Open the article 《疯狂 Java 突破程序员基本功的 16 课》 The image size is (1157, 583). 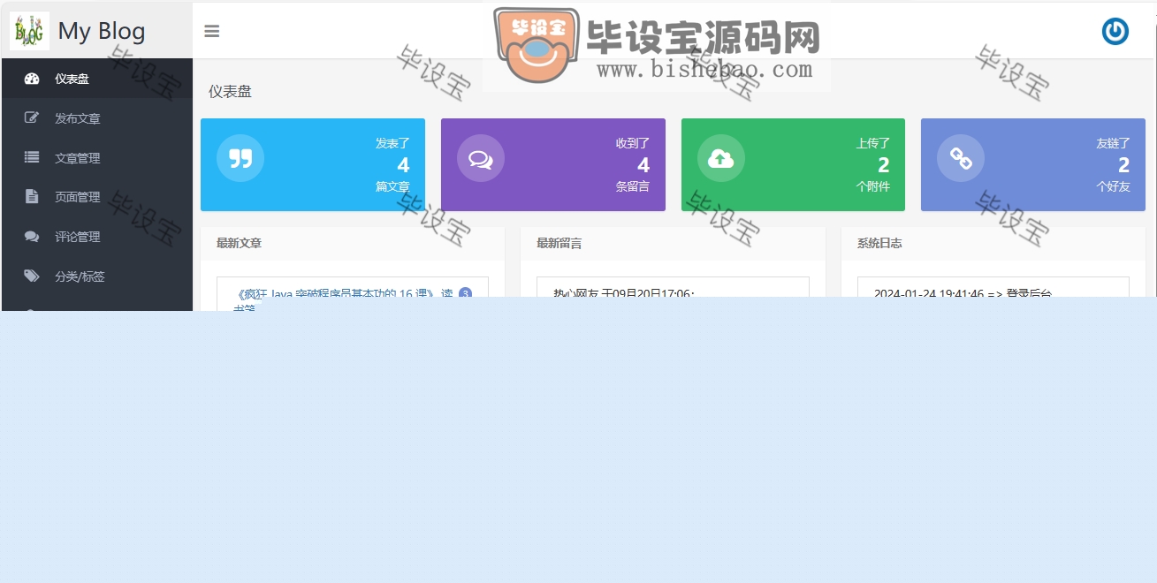pyautogui.click(x=336, y=293)
